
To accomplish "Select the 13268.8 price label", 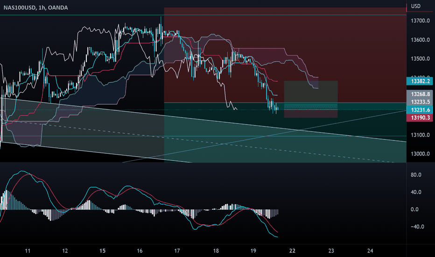I will (420, 94).
